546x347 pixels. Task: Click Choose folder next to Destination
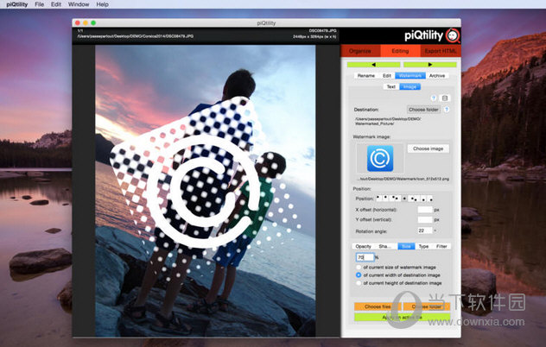coord(423,110)
